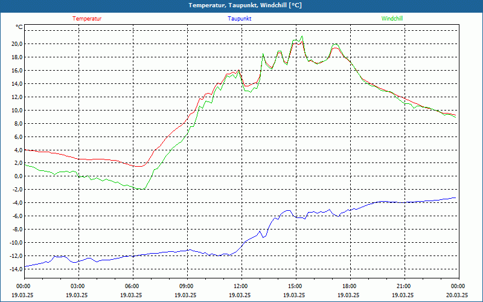Click the green Windchill legend label

tap(392, 19)
